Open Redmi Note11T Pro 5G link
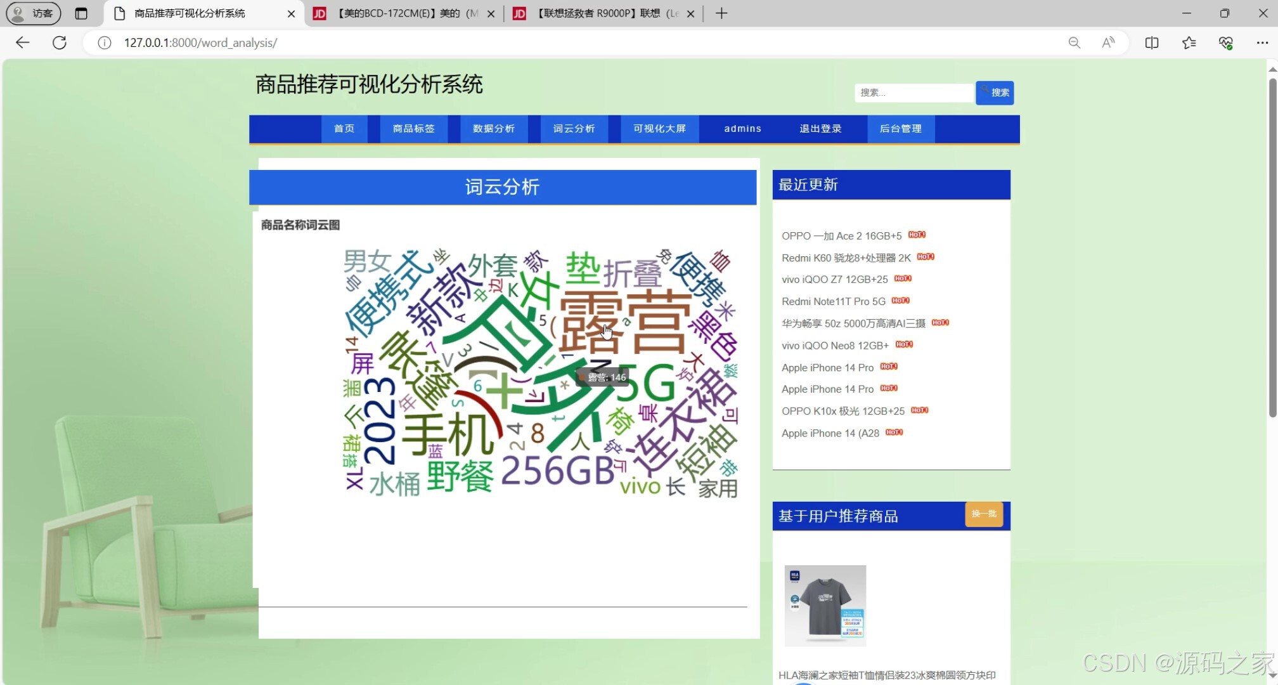 833,302
